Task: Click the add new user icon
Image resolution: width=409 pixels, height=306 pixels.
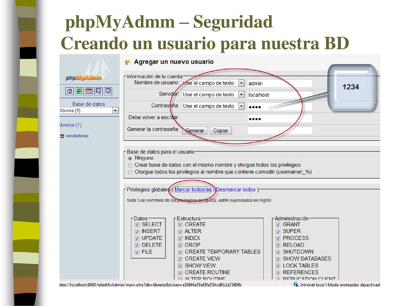Action: tap(127, 62)
